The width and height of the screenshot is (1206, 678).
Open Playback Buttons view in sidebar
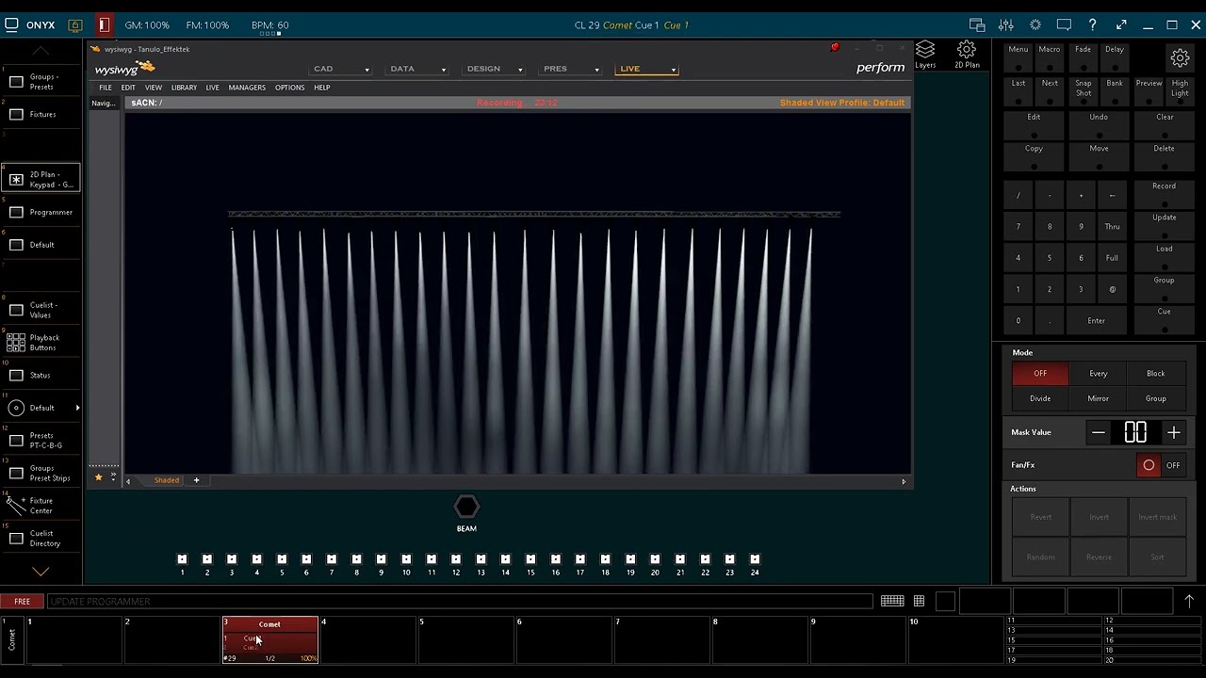coord(41,343)
